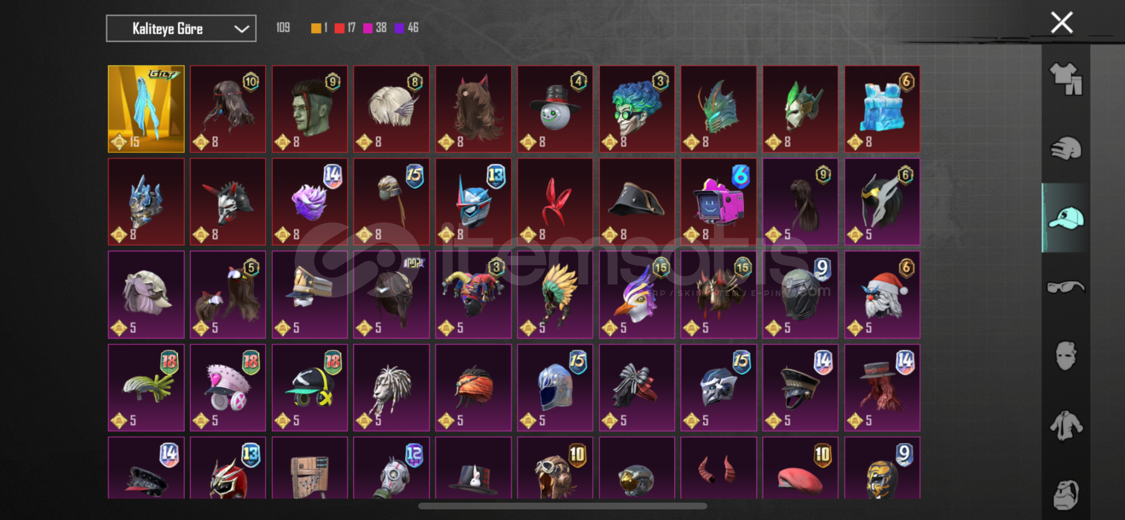Select the helmet category icon
Viewport: 1125px width, 520px height.
1066,148
